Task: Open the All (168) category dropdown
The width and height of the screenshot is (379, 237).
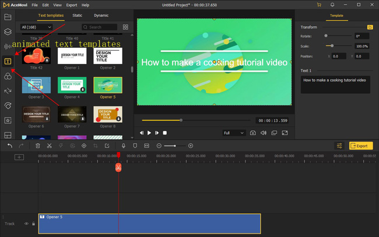Action: click(36, 27)
